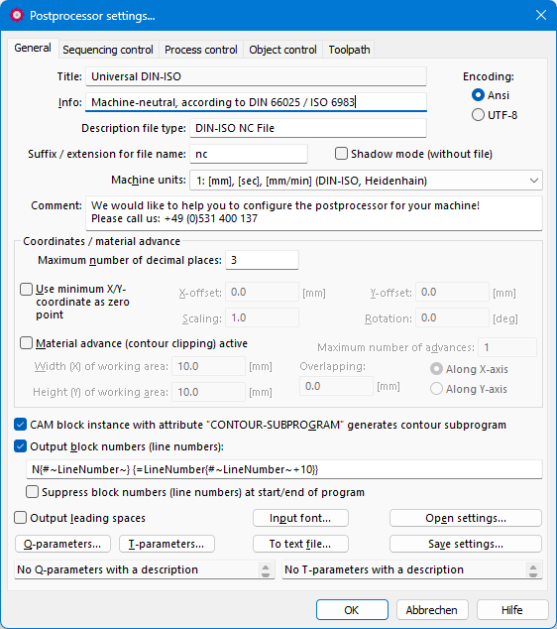Image resolution: width=557 pixels, height=629 pixels.
Task: Close the Postprocessor settings dialog
Action: (541, 15)
